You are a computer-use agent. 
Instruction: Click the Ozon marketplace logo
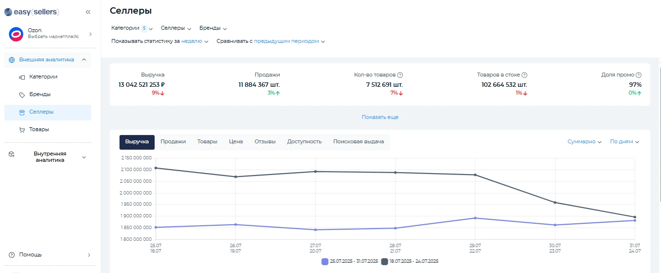tap(16, 34)
